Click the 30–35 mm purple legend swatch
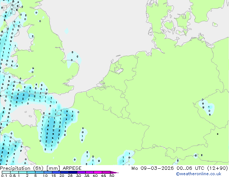The height and width of the screenshot is (177, 229). [x=81, y=172]
